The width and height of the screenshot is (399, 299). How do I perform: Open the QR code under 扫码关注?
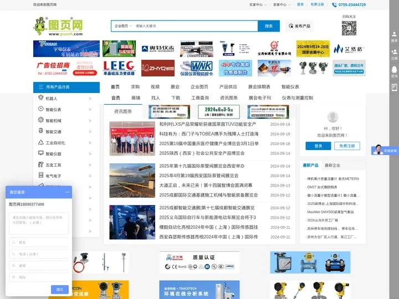point(349,28)
